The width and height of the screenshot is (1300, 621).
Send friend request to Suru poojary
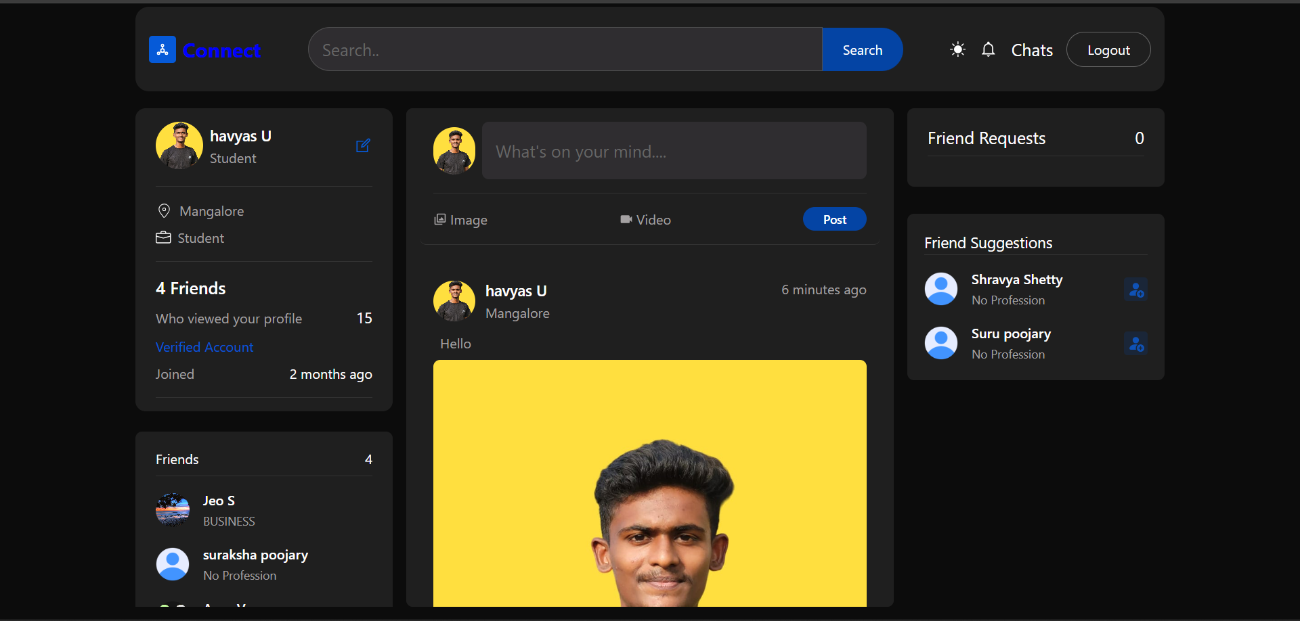click(1135, 344)
